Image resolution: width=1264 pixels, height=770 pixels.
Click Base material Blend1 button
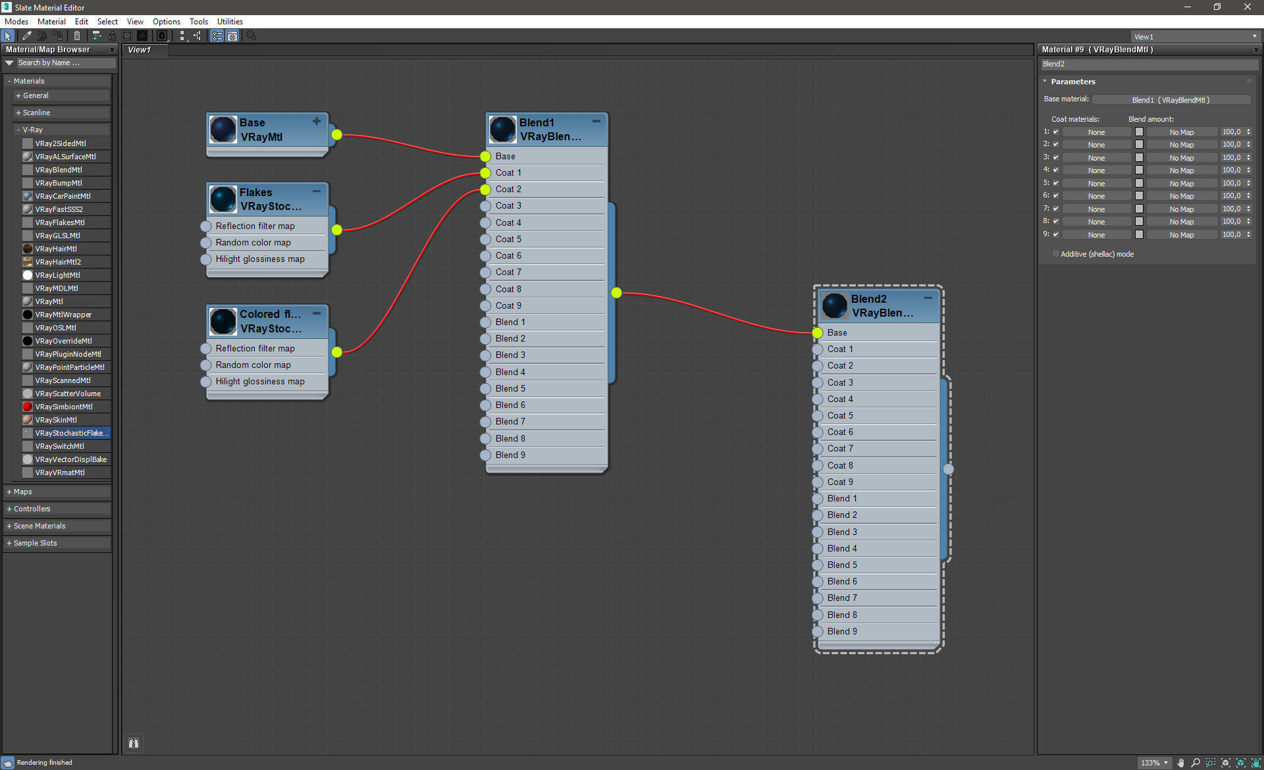click(1171, 100)
